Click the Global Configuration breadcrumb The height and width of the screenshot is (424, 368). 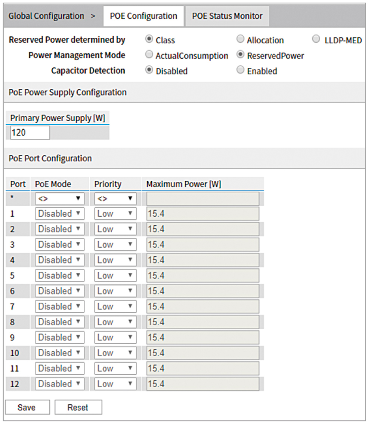[46, 16]
